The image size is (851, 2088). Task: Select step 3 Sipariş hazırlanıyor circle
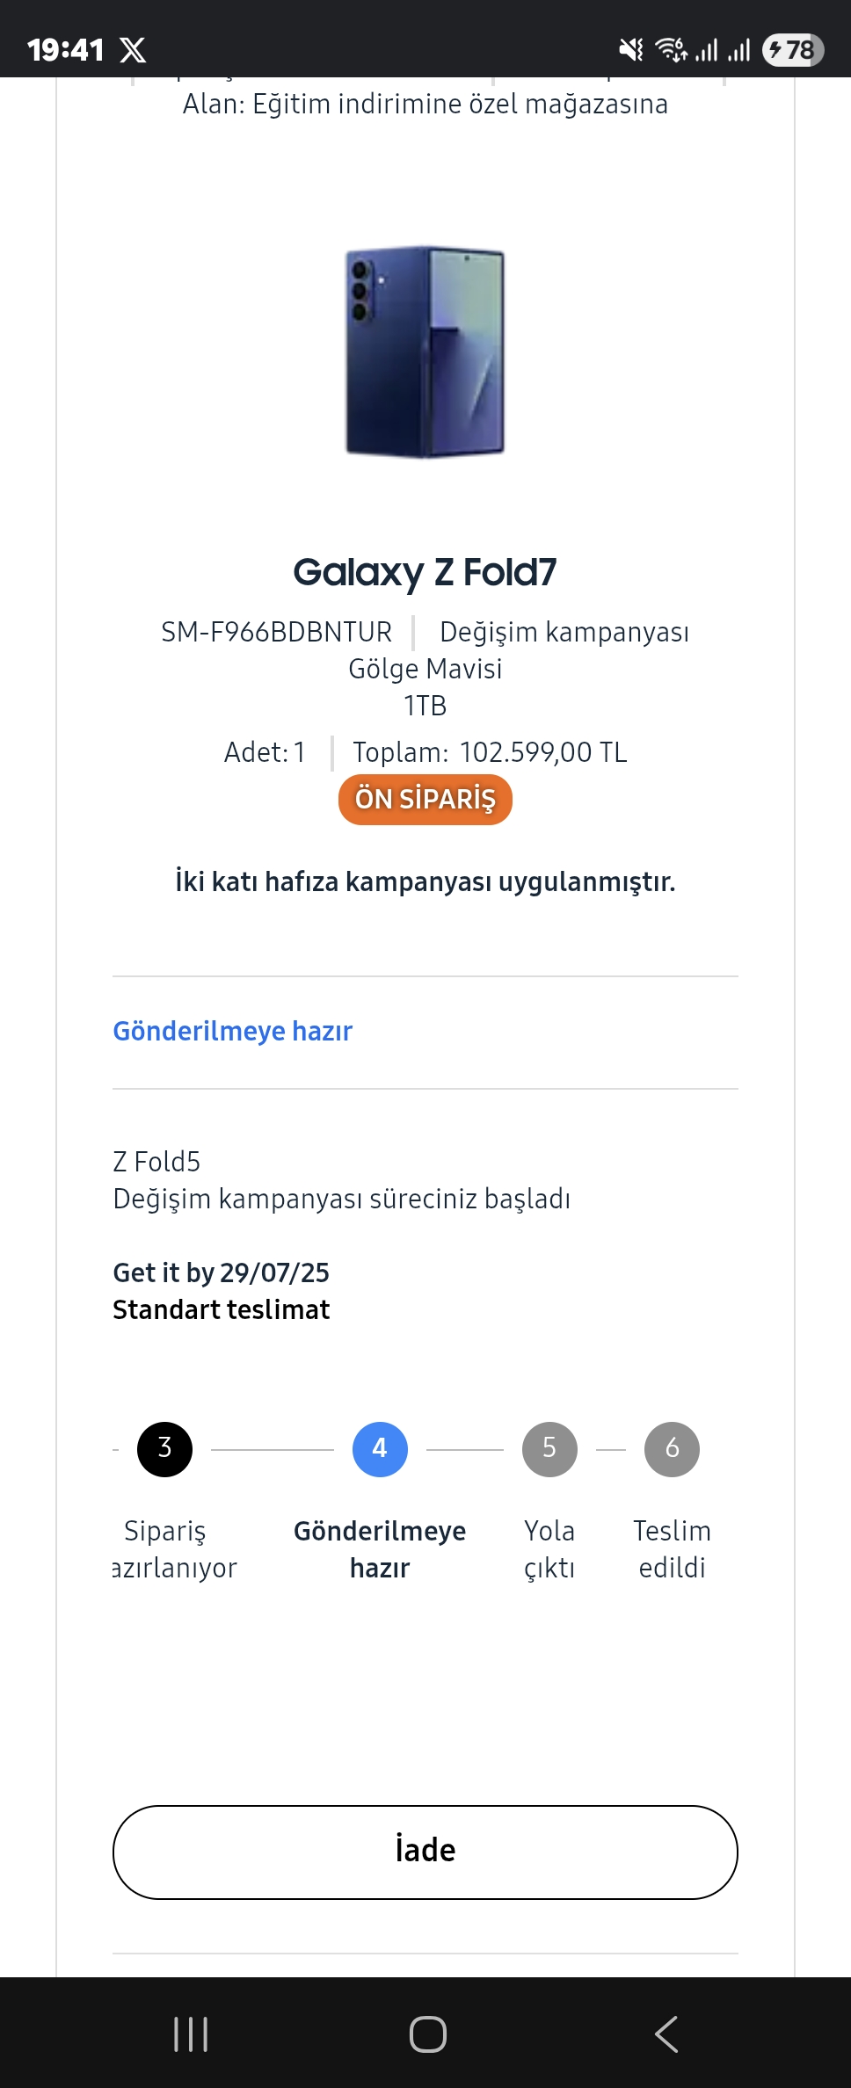tap(164, 1449)
